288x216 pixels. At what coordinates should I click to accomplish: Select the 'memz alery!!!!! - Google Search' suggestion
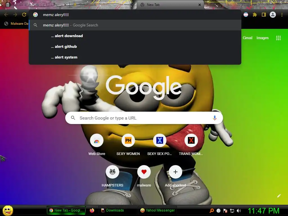pos(135,25)
